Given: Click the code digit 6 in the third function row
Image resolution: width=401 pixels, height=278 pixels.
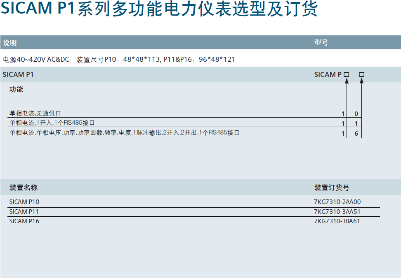Looking at the screenshot, I should (356, 133).
